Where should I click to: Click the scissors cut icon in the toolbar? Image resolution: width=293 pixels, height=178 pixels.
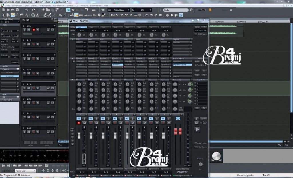coord(43,10)
